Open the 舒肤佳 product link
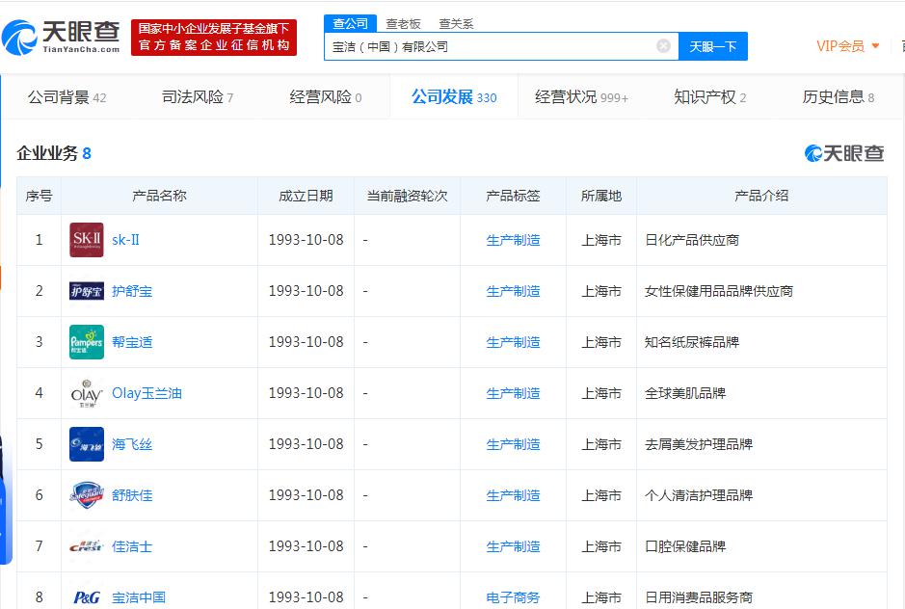Viewport: 905px width, 609px height. (132, 494)
